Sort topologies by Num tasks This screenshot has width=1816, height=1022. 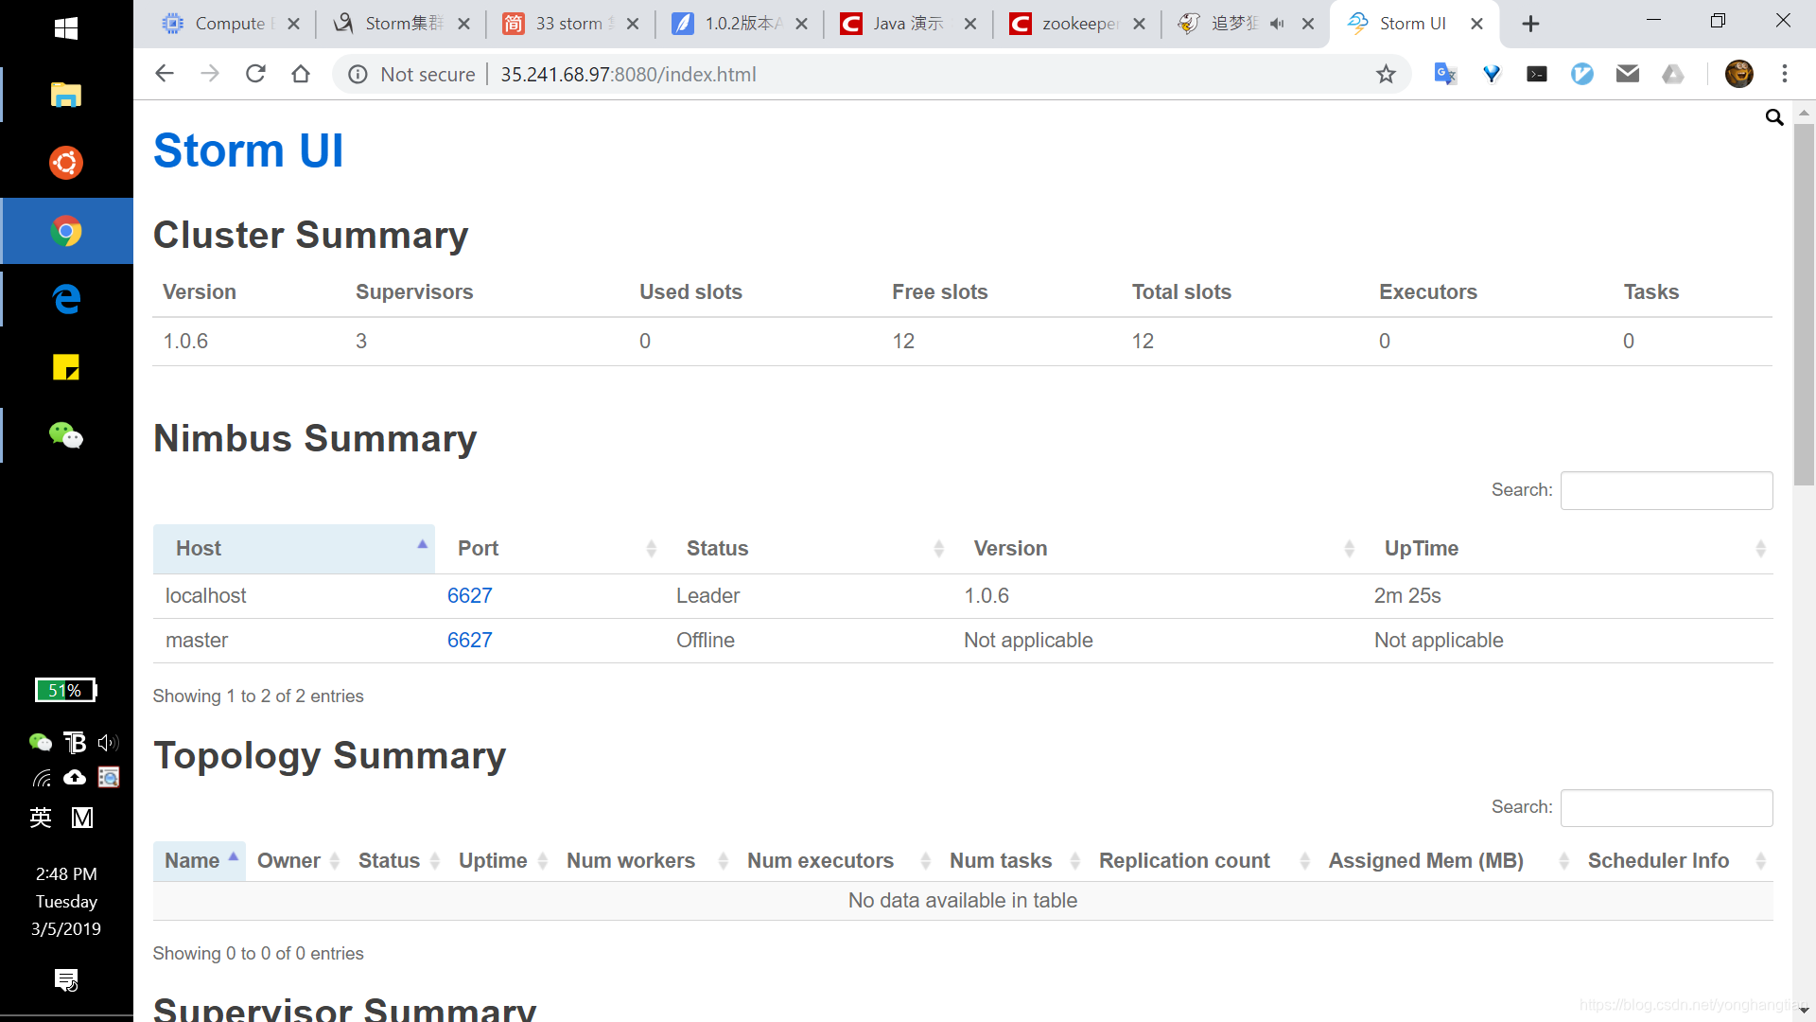pyautogui.click(x=1013, y=861)
